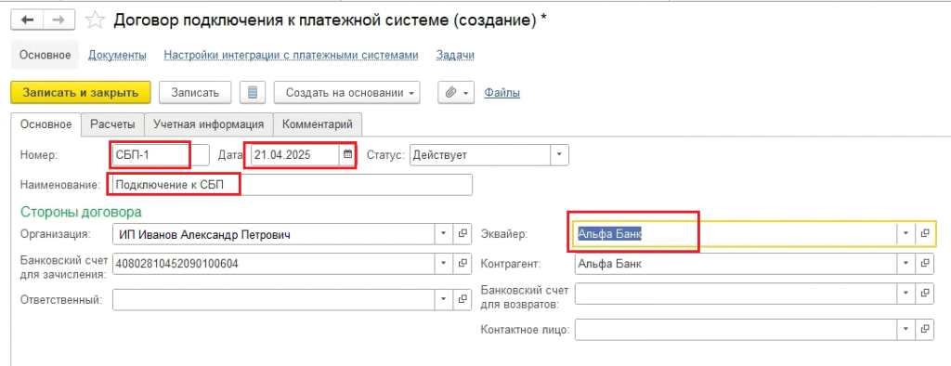Open Ответственный item with its open-form icon
The height and width of the screenshot is (366, 951).
[462, 299]
